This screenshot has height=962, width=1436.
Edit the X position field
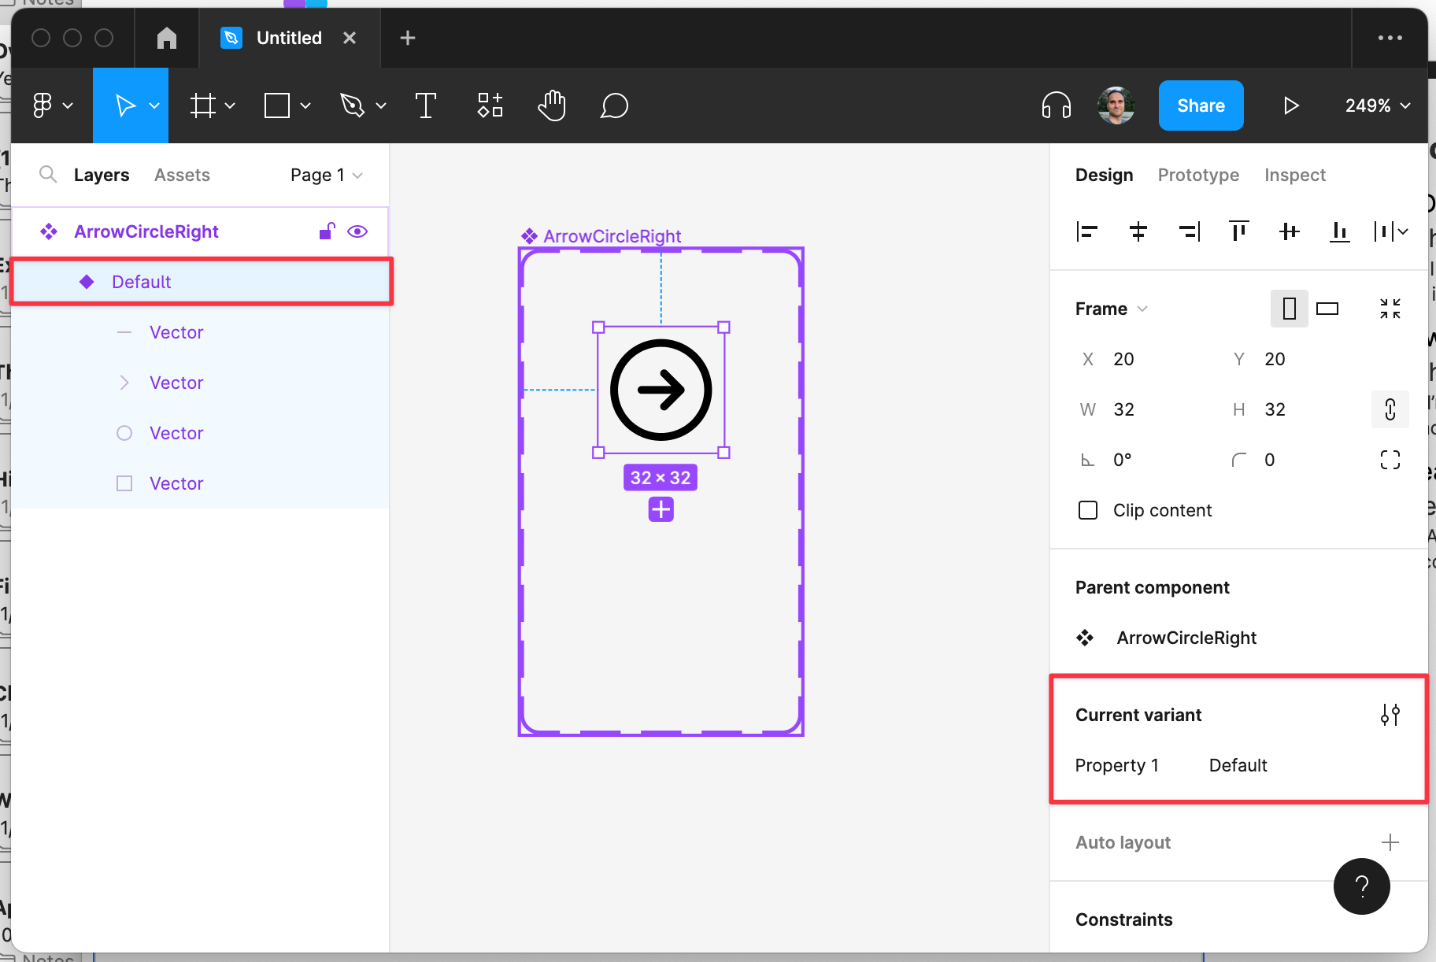1145,359
